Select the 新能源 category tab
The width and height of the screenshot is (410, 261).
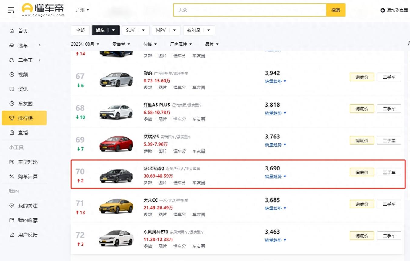193,30
